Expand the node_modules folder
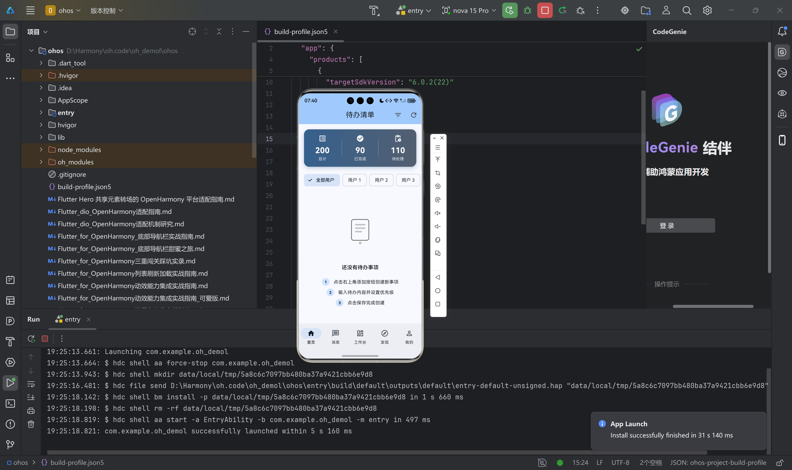 (41, 149)
